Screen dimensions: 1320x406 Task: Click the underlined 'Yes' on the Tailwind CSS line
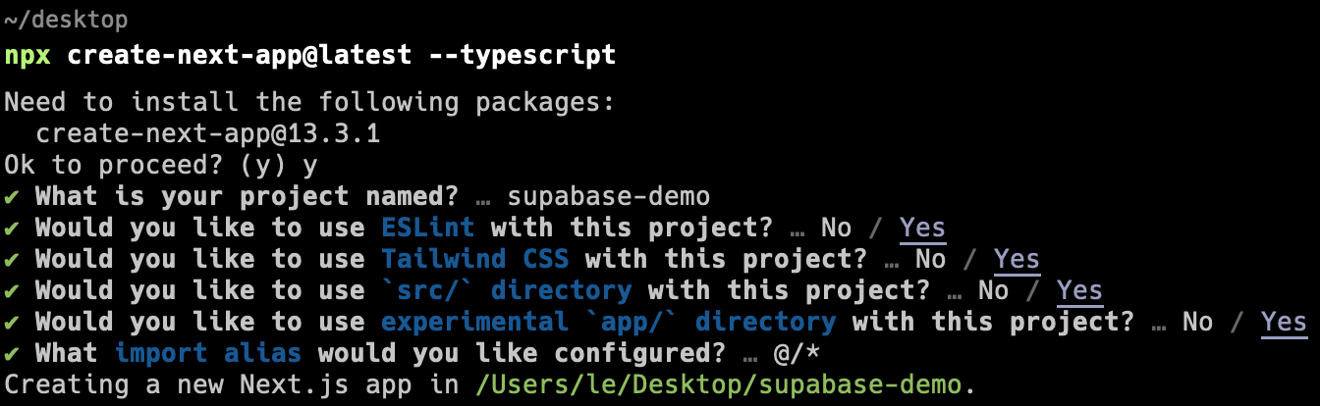tap(1017, 260)
